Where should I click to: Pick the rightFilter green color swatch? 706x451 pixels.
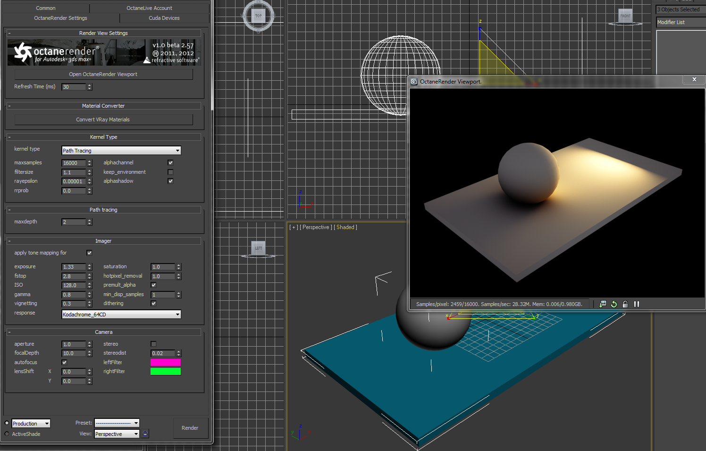pyautogui.click(x=166, y=371)
